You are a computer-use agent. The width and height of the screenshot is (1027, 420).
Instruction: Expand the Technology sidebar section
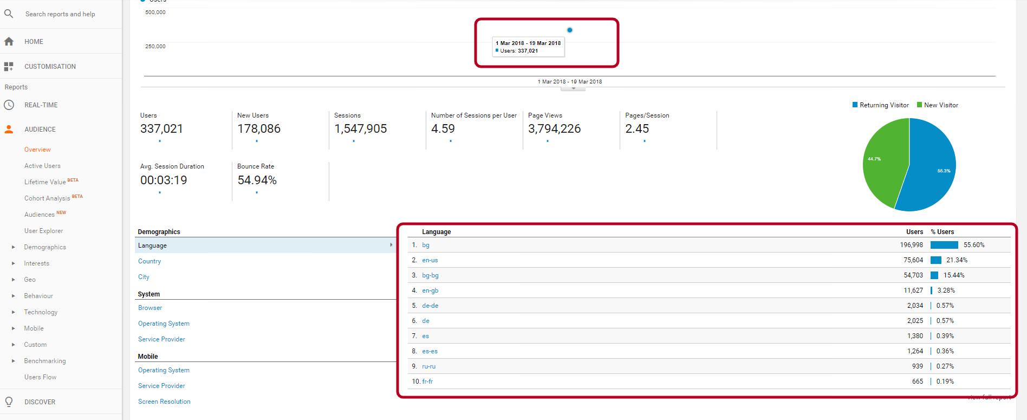pyautogui.click(x=14, y=312)
